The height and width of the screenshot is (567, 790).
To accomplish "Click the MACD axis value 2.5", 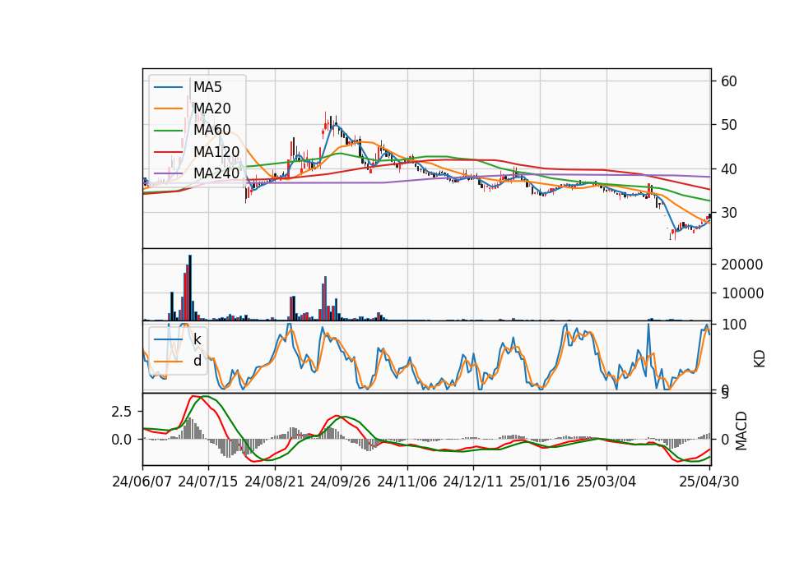I will click(122, 412).
